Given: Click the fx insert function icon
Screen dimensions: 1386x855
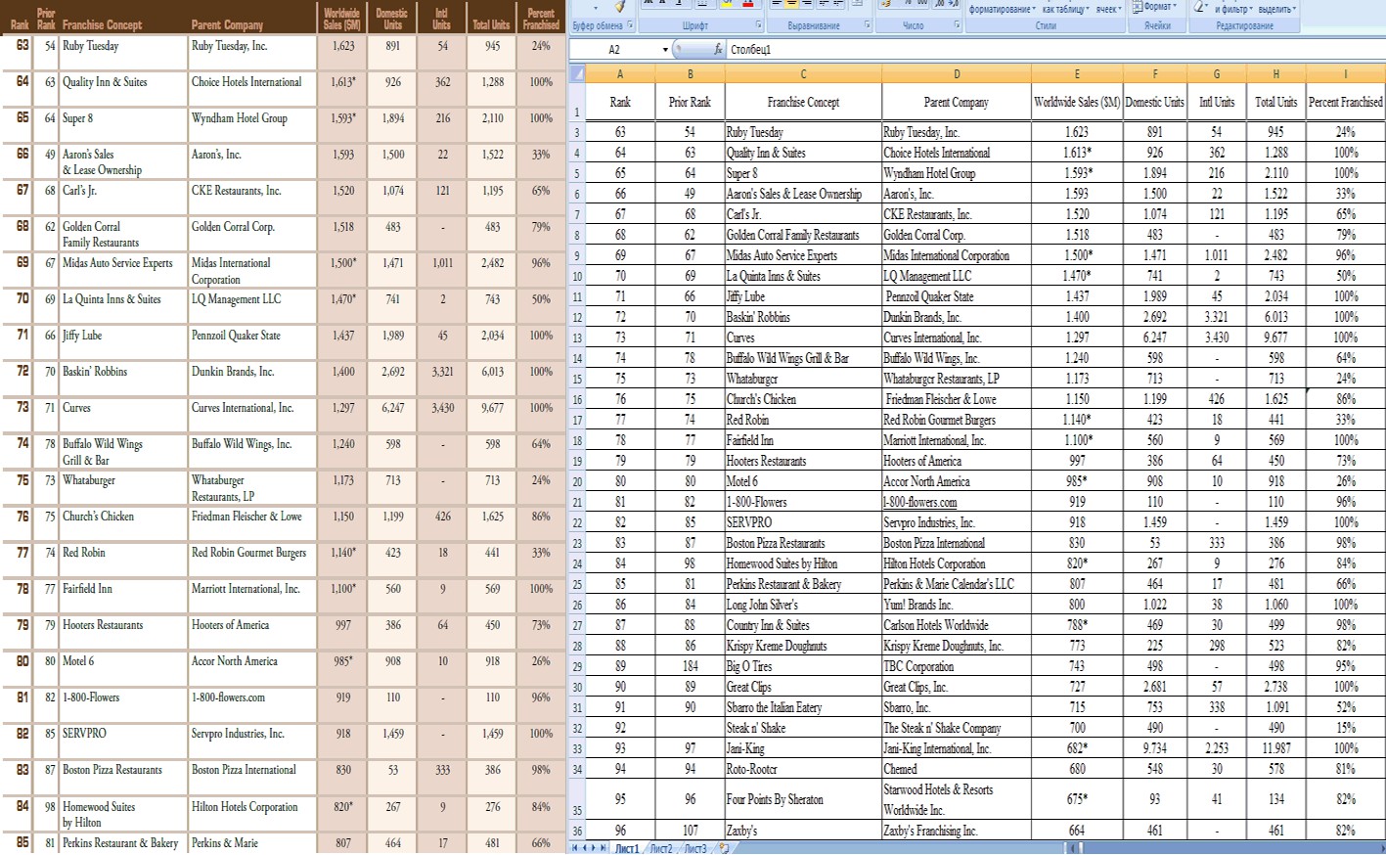Looking at the screenshot, I should (718, 49).
